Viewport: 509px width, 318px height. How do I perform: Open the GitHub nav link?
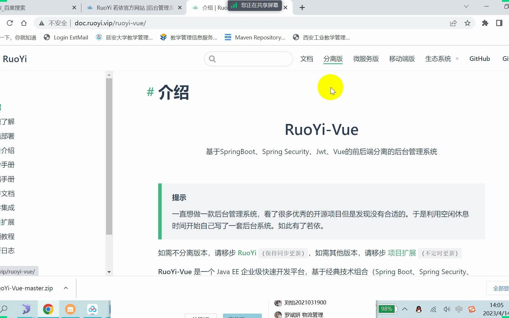(480, 59)
